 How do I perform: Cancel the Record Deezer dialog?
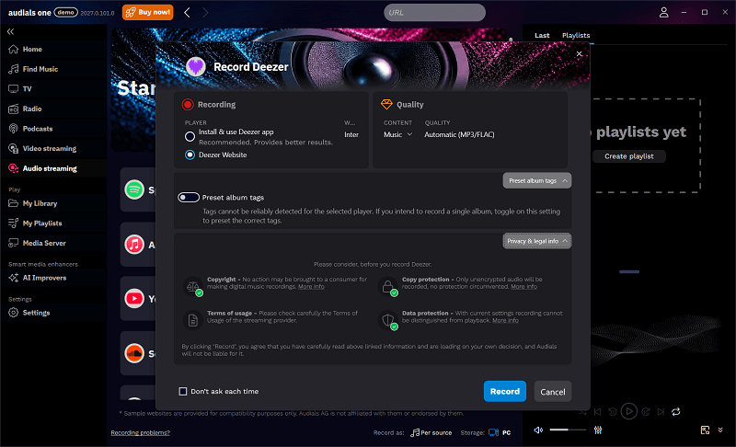pyautogui.click(x=553, y=391)
